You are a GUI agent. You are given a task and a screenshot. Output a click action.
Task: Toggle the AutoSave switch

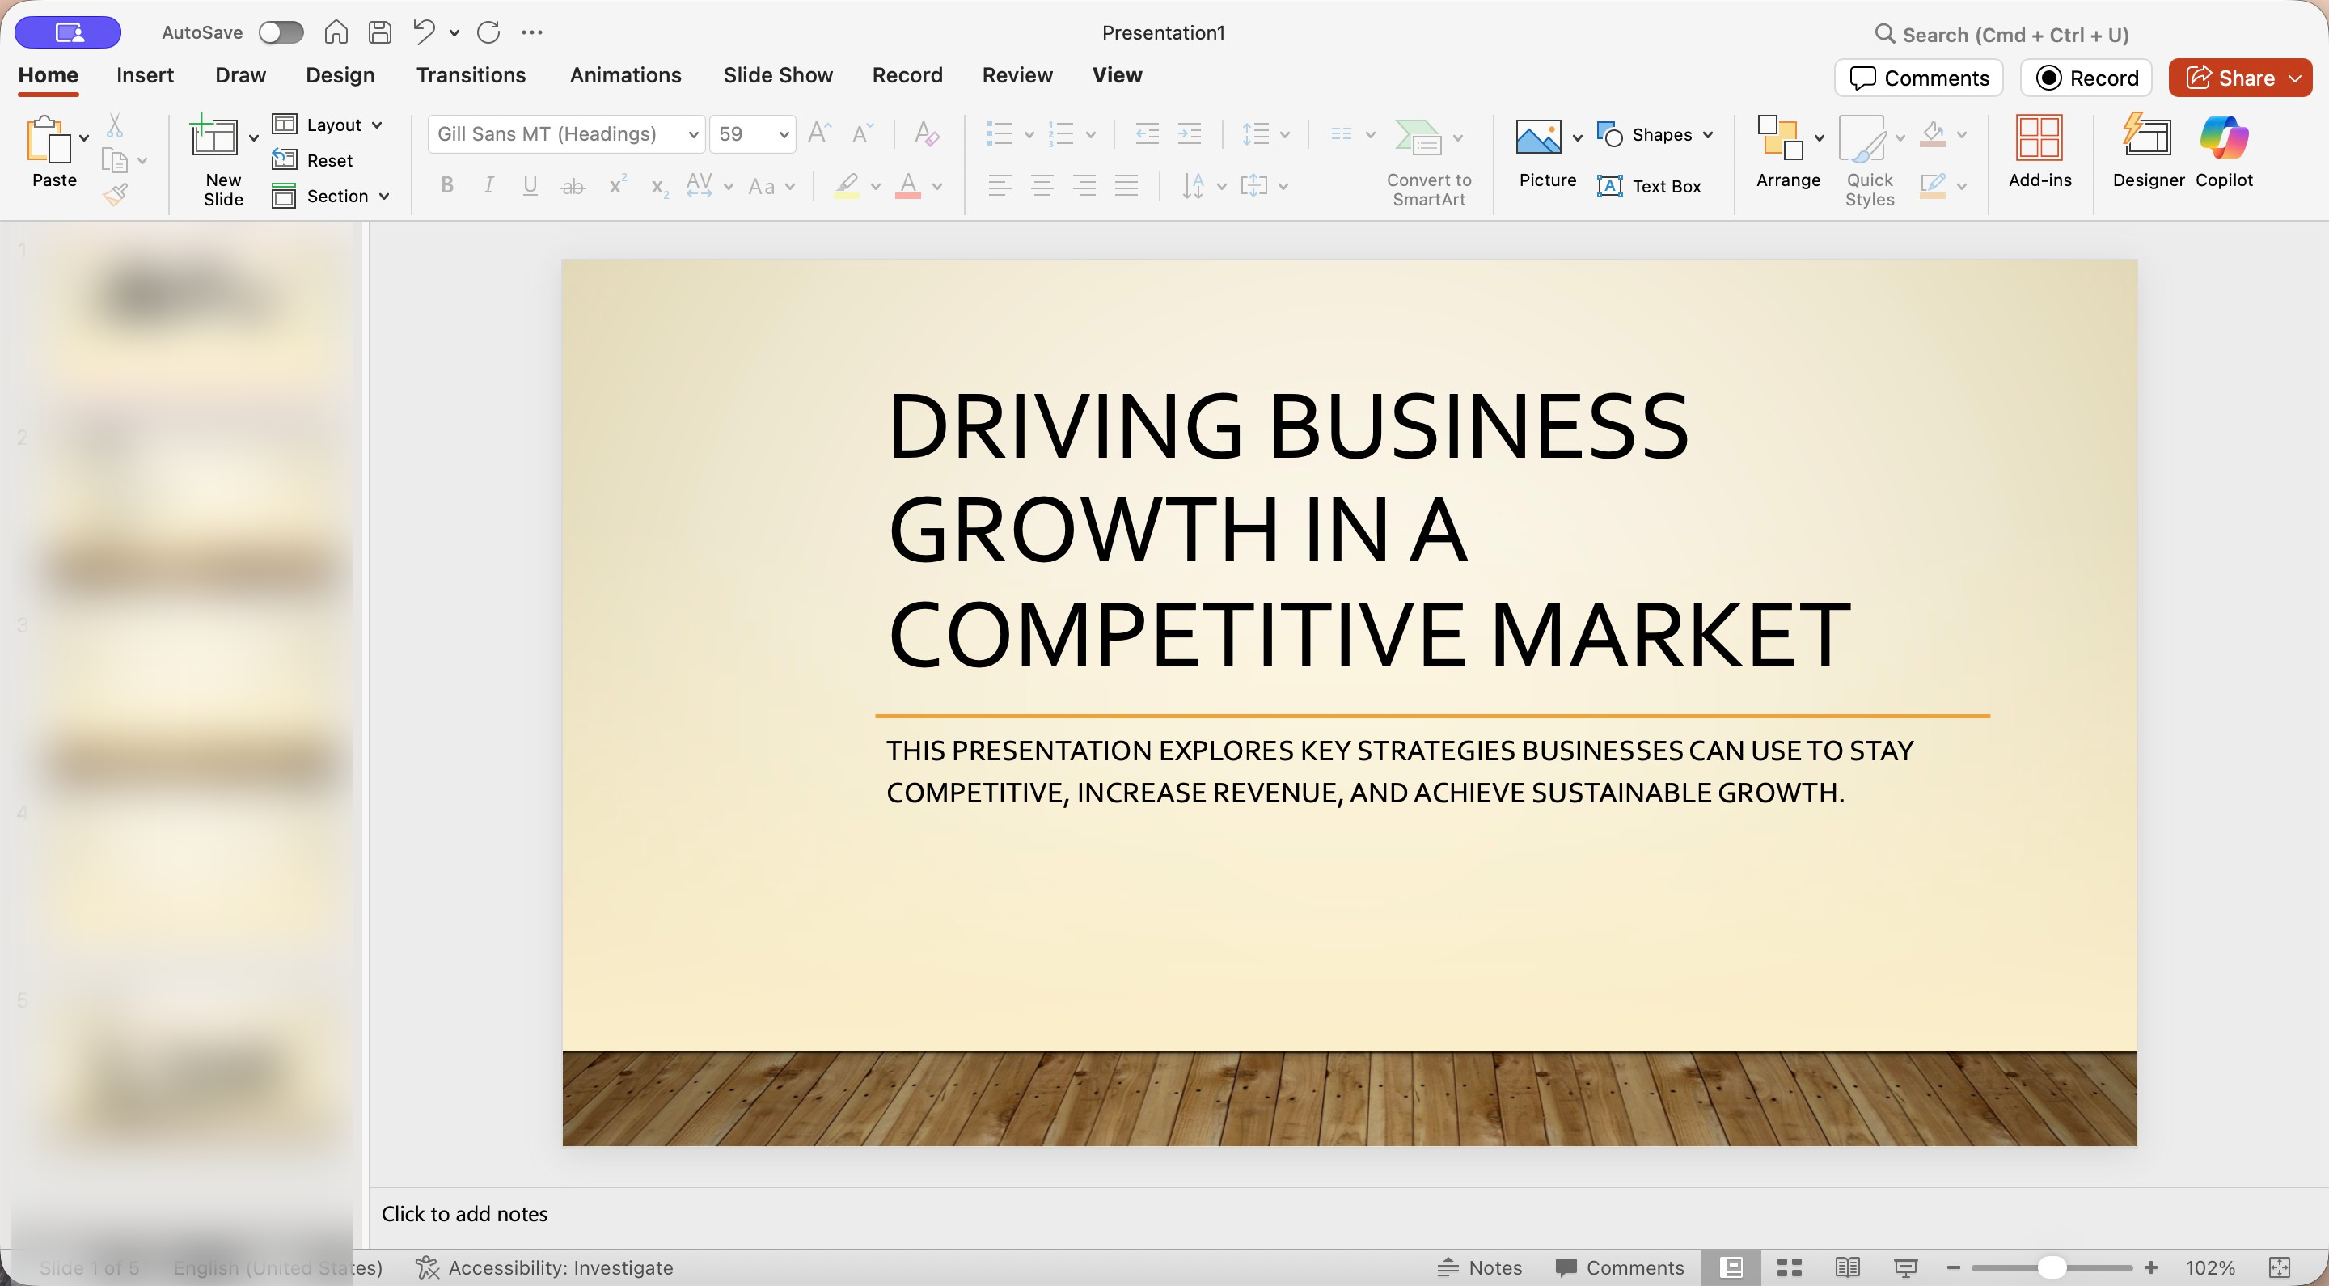(x=281, y=32)
